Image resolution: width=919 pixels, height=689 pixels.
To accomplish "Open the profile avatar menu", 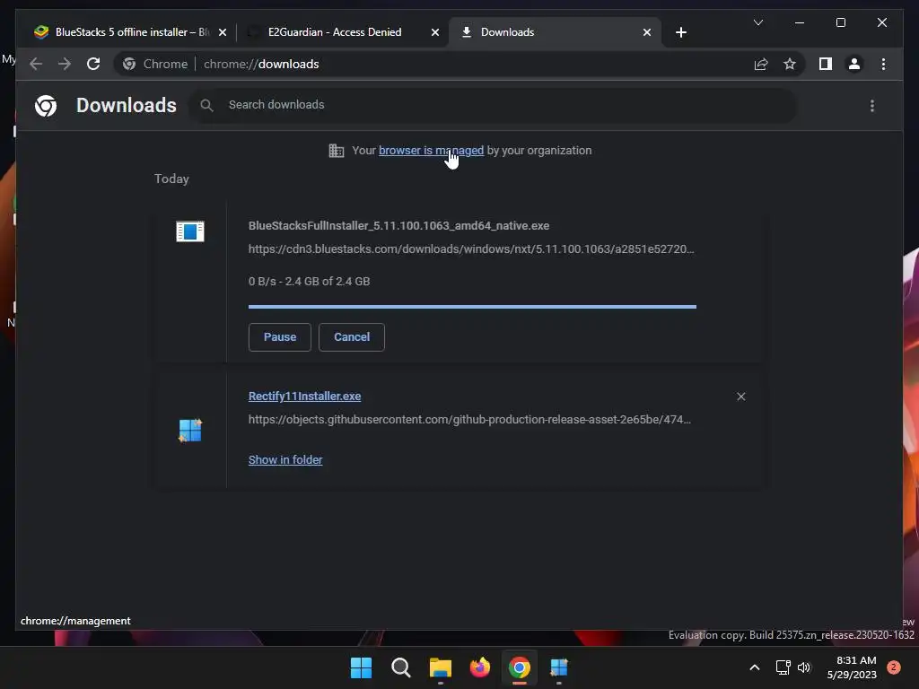I will [x=854, y=64].
